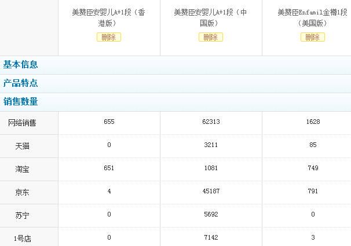This screenshot has width=351, height=246.
Task: Click 苏宁 value 0 for 美国版
Action: (x=313, y=214)
